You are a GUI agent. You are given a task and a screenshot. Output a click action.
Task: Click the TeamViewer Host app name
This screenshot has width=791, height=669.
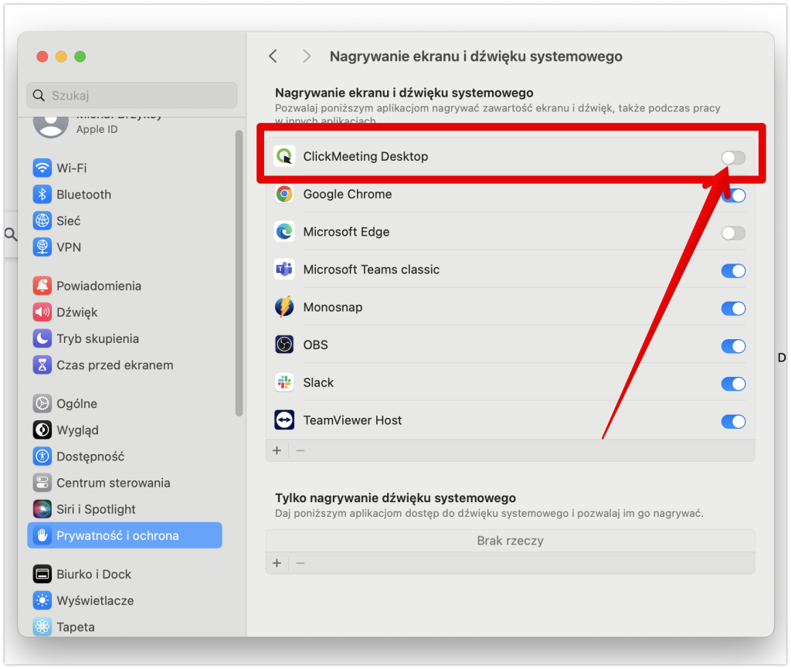[352, 420]
